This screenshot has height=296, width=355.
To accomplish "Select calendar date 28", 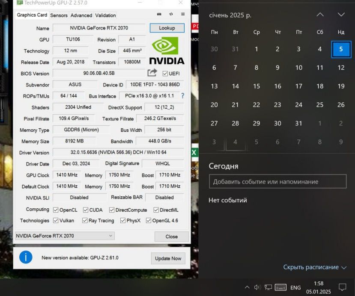I will pyautogui.click(x=235, y=123).
